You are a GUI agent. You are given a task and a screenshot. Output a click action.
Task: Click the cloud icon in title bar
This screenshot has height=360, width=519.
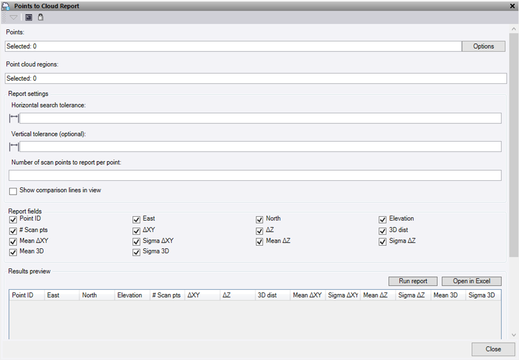(x=6, y=6)
